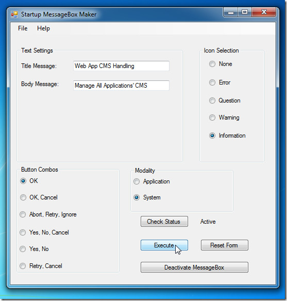Viewport: 287px width, 301px height.
Task: Open the File menu
Action: pyautogui.click(x=23, y=28)
